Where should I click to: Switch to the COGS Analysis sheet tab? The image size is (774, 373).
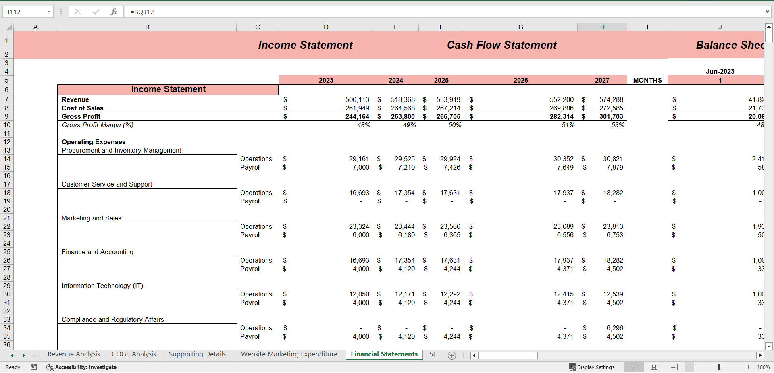[x=133, y=354]
